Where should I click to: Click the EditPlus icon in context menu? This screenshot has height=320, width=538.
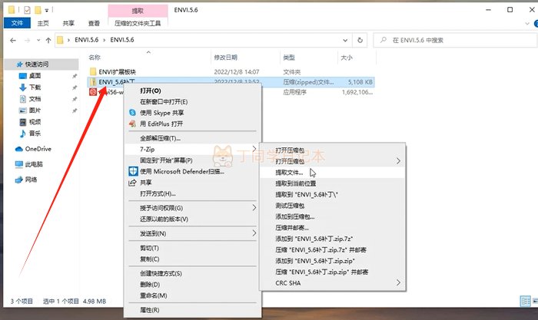coord(132,123)
